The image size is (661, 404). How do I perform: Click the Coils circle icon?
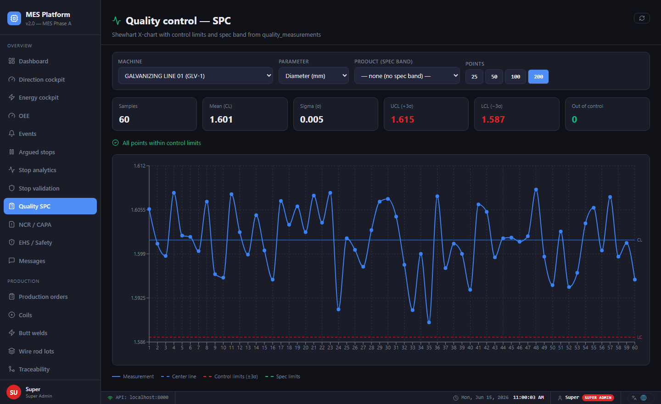click(11, 315)
